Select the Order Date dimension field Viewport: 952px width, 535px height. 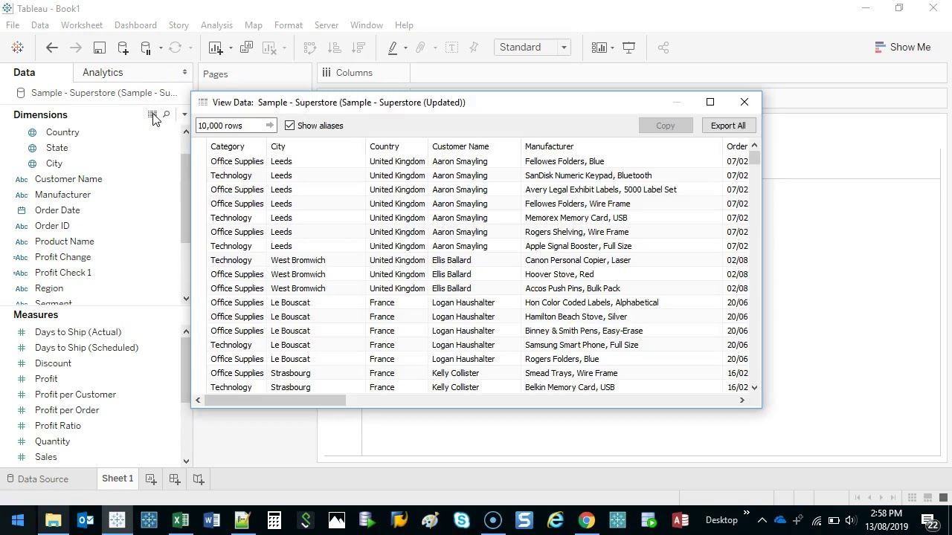click(x=57, y=210)
